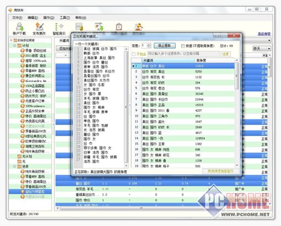Click the orange icon beside Alexandra Am...
Viewport: 281px width, 226px height.
pyautogui.click(x=23, y=80)
